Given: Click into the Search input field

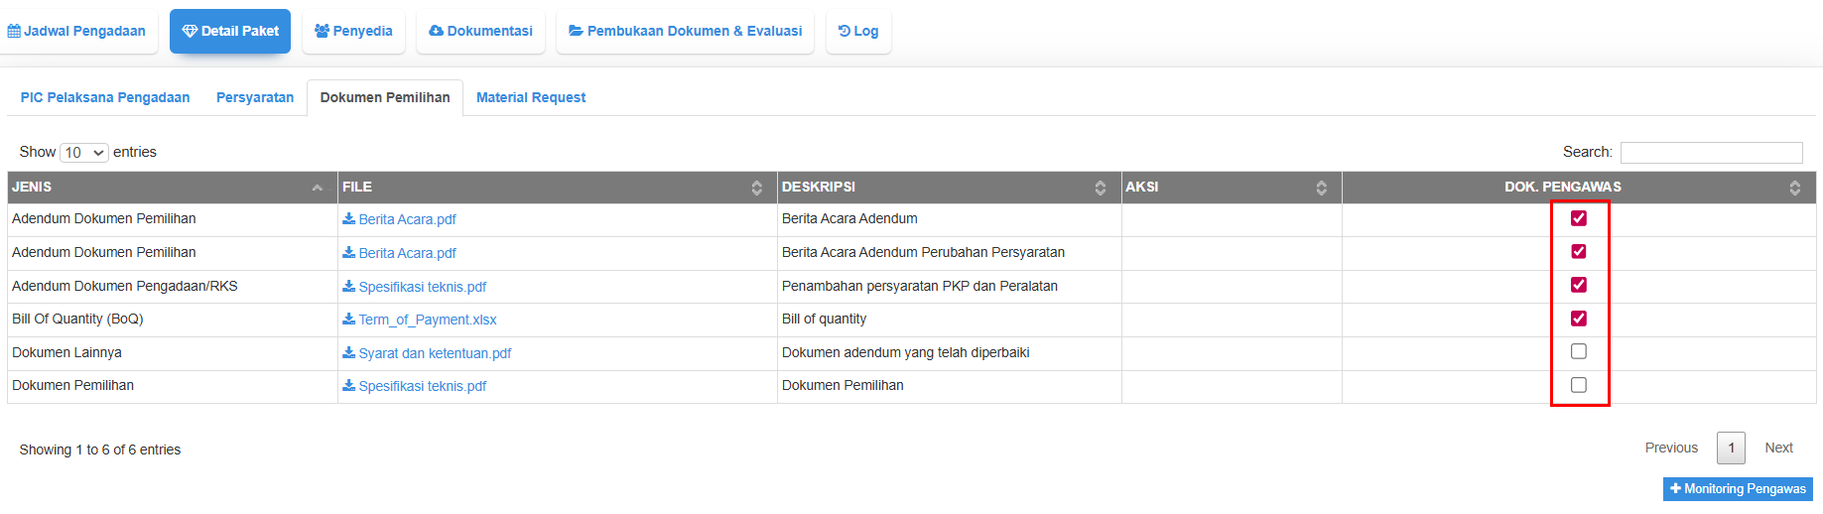Looking at the screenshot, I should click(1711, 153).
